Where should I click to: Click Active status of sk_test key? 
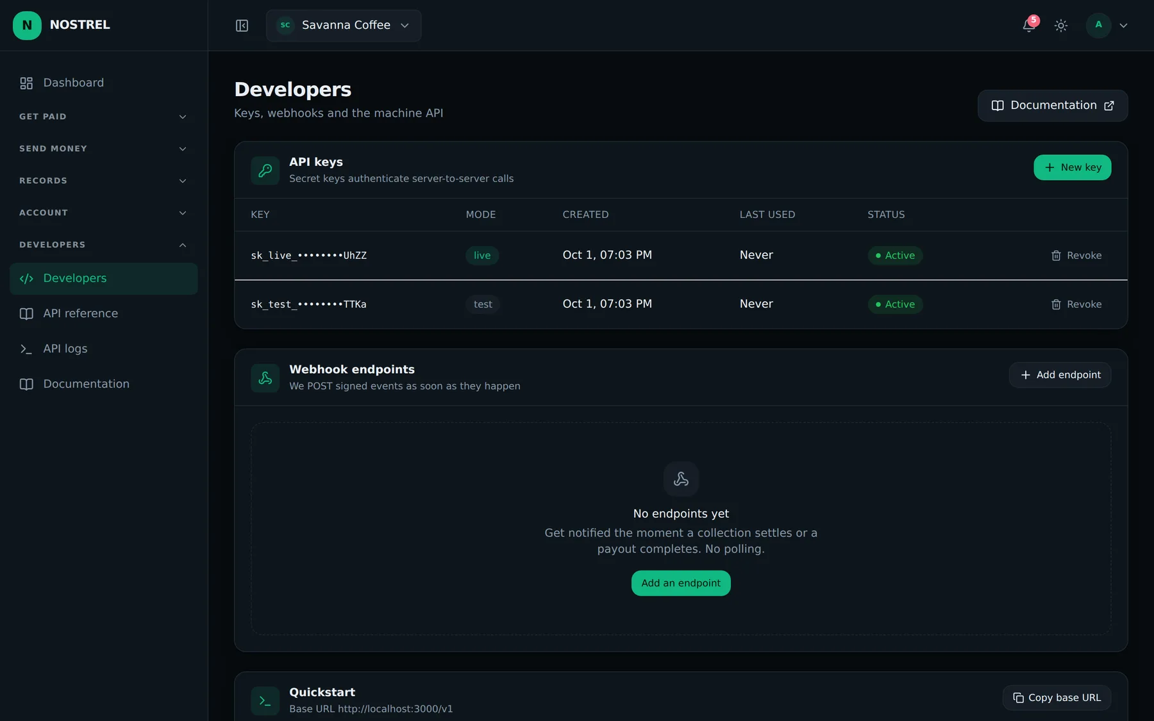point(895,304)
